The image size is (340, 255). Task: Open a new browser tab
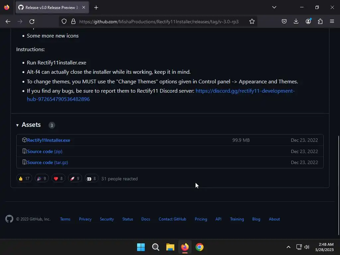pos(96,8)
